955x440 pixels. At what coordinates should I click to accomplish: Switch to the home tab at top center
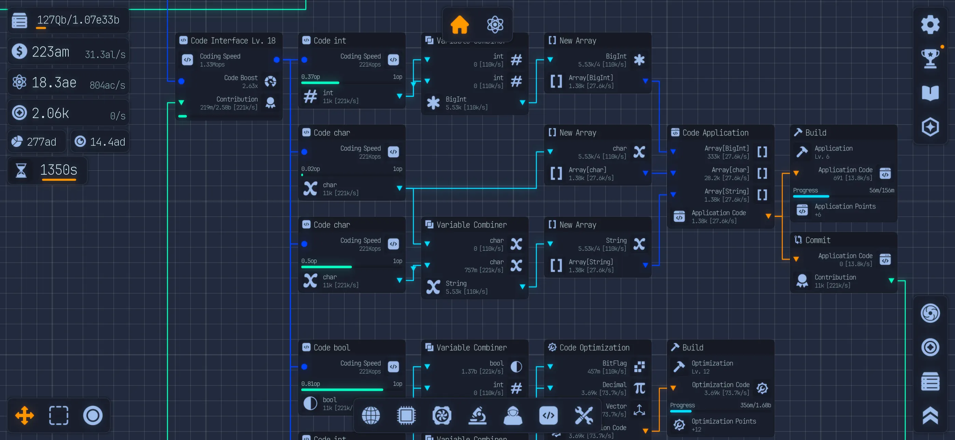click(460, 25)
